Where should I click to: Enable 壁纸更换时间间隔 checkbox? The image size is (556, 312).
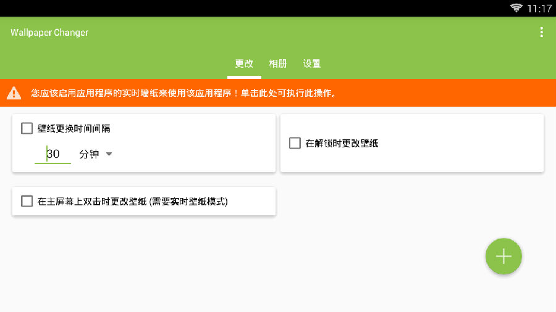tap(27, 128)
